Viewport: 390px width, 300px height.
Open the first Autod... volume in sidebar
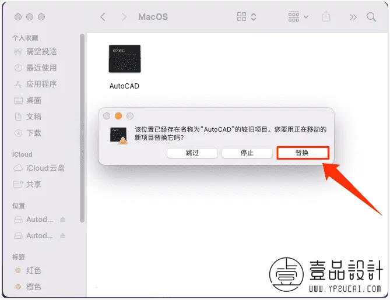pos(40,219)
